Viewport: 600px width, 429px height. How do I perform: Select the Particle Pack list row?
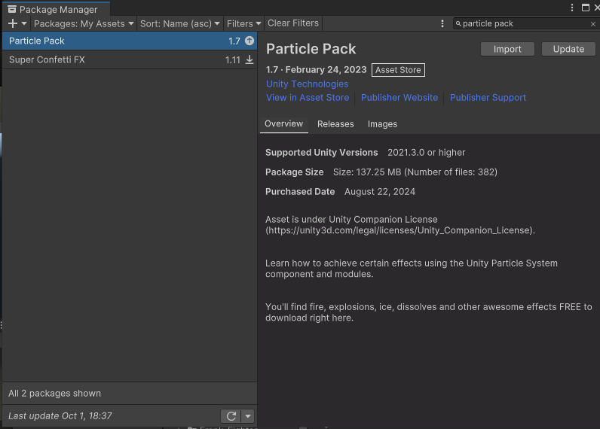click(130, 41)
